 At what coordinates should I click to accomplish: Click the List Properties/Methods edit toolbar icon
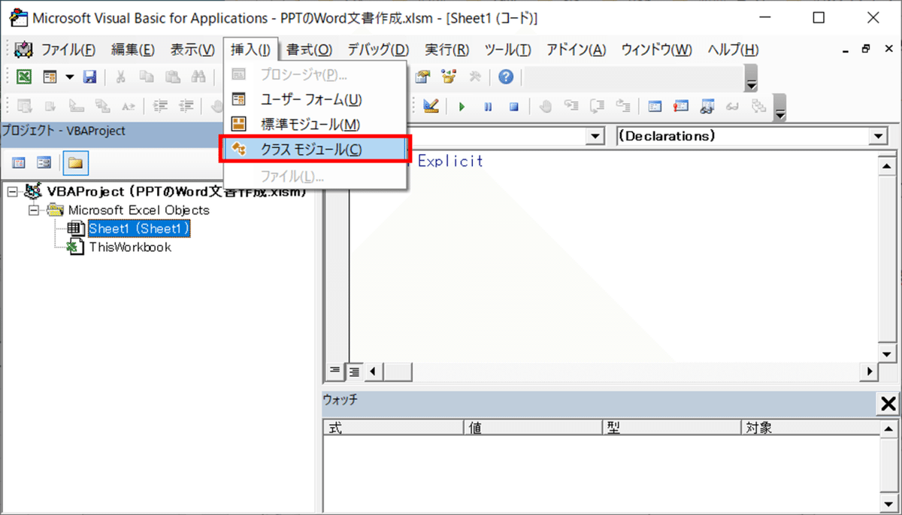tap(25, 106)
